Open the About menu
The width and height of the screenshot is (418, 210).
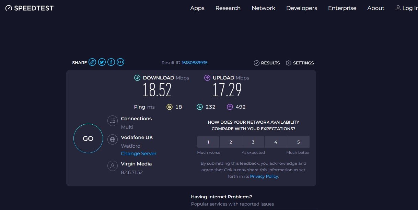pyautogui.click(x=376, y=8)
